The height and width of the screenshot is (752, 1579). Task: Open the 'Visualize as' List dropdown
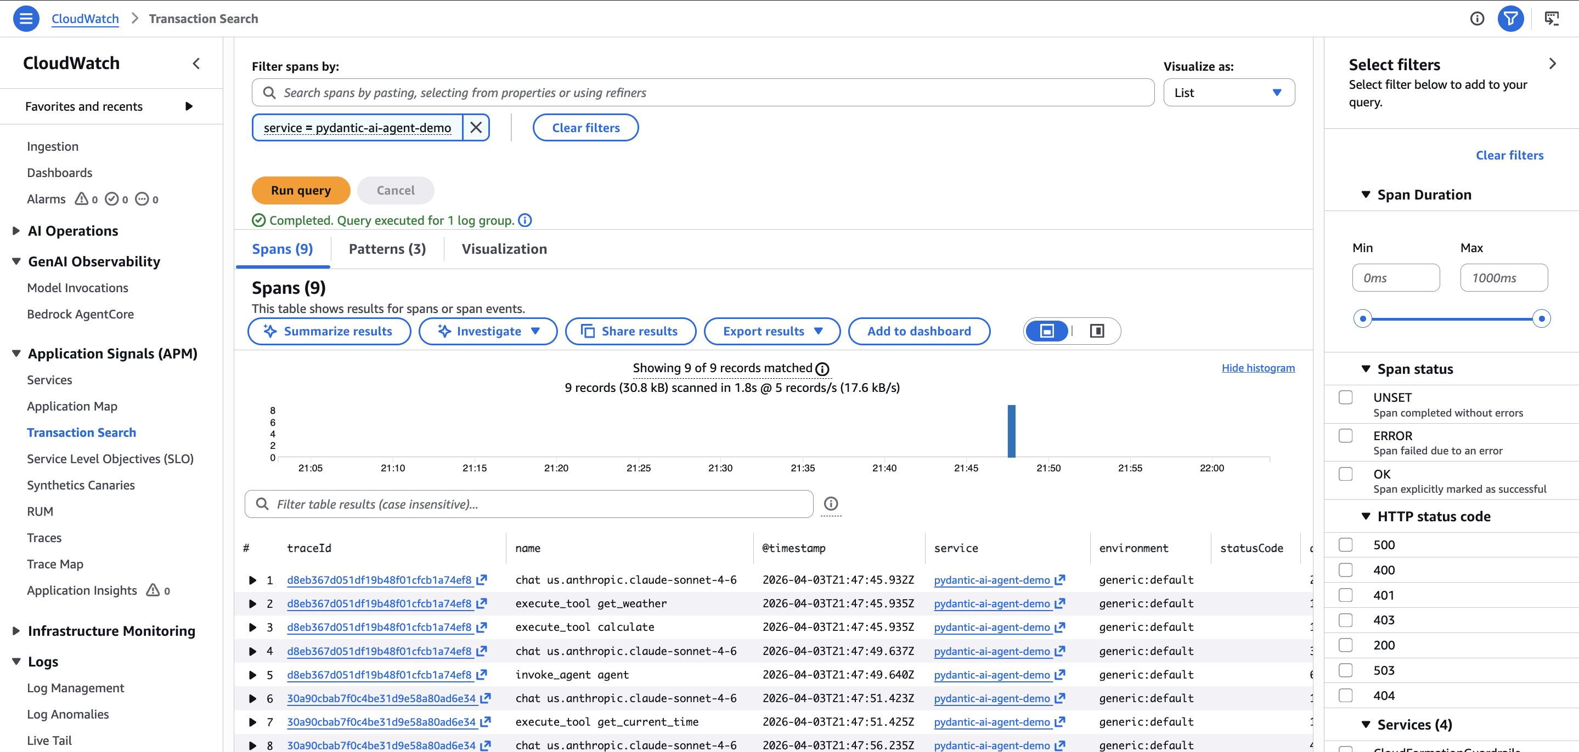coord(1228,93)
